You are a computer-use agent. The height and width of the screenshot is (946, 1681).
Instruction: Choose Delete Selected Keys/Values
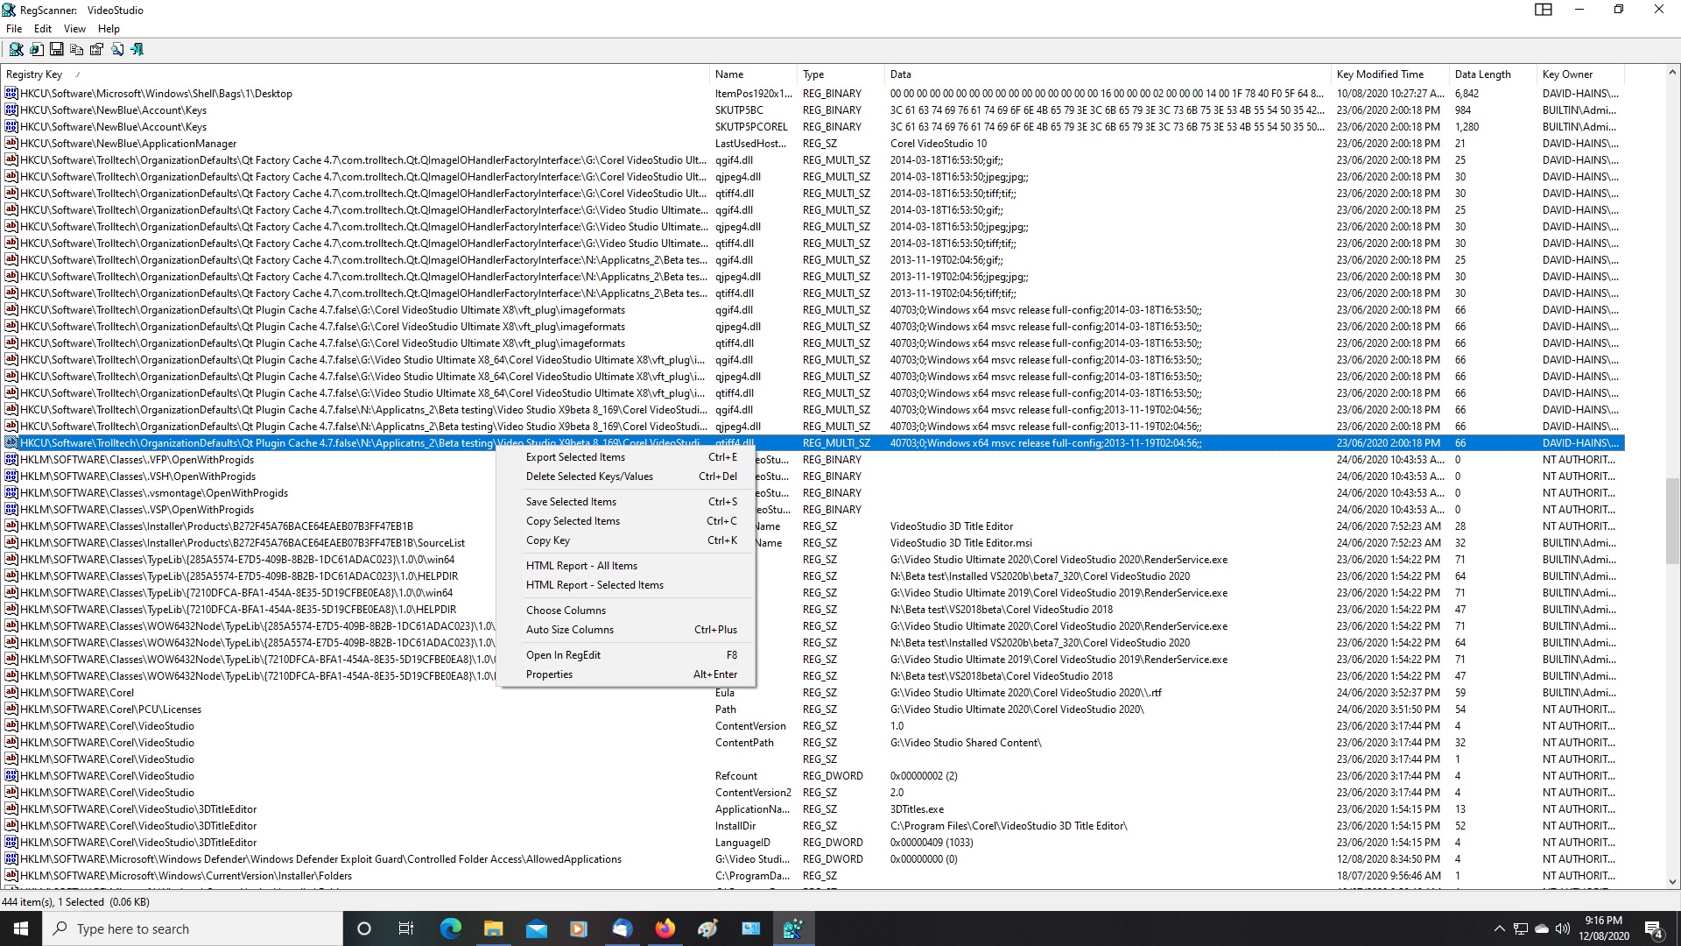626,477
